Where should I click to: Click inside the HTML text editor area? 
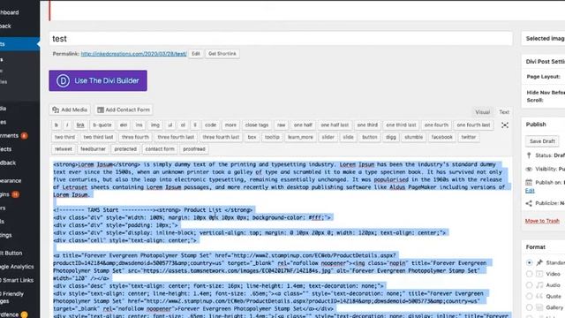281,238
